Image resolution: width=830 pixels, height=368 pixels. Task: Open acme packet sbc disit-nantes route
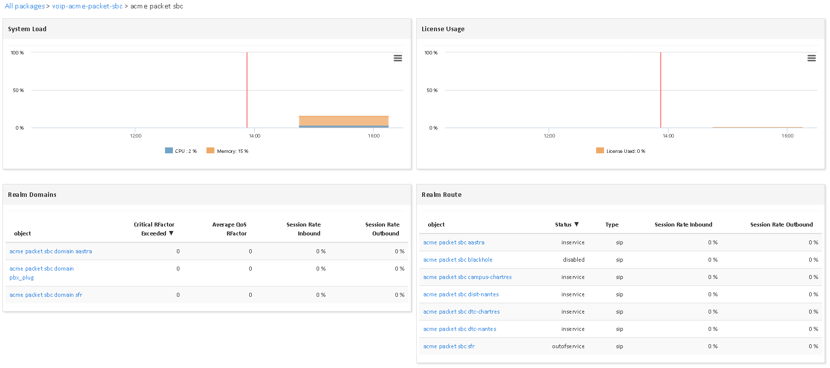(460, 294)
